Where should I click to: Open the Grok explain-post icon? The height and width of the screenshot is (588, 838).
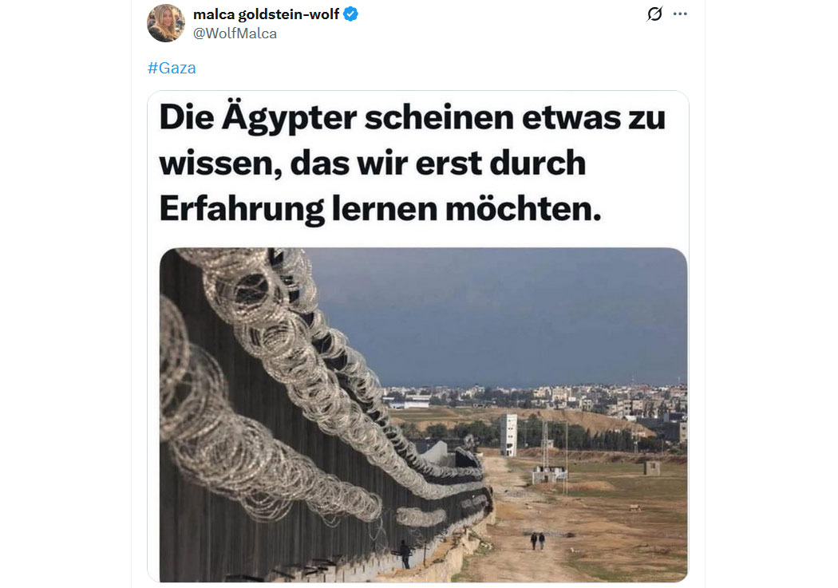coord(654,14)
